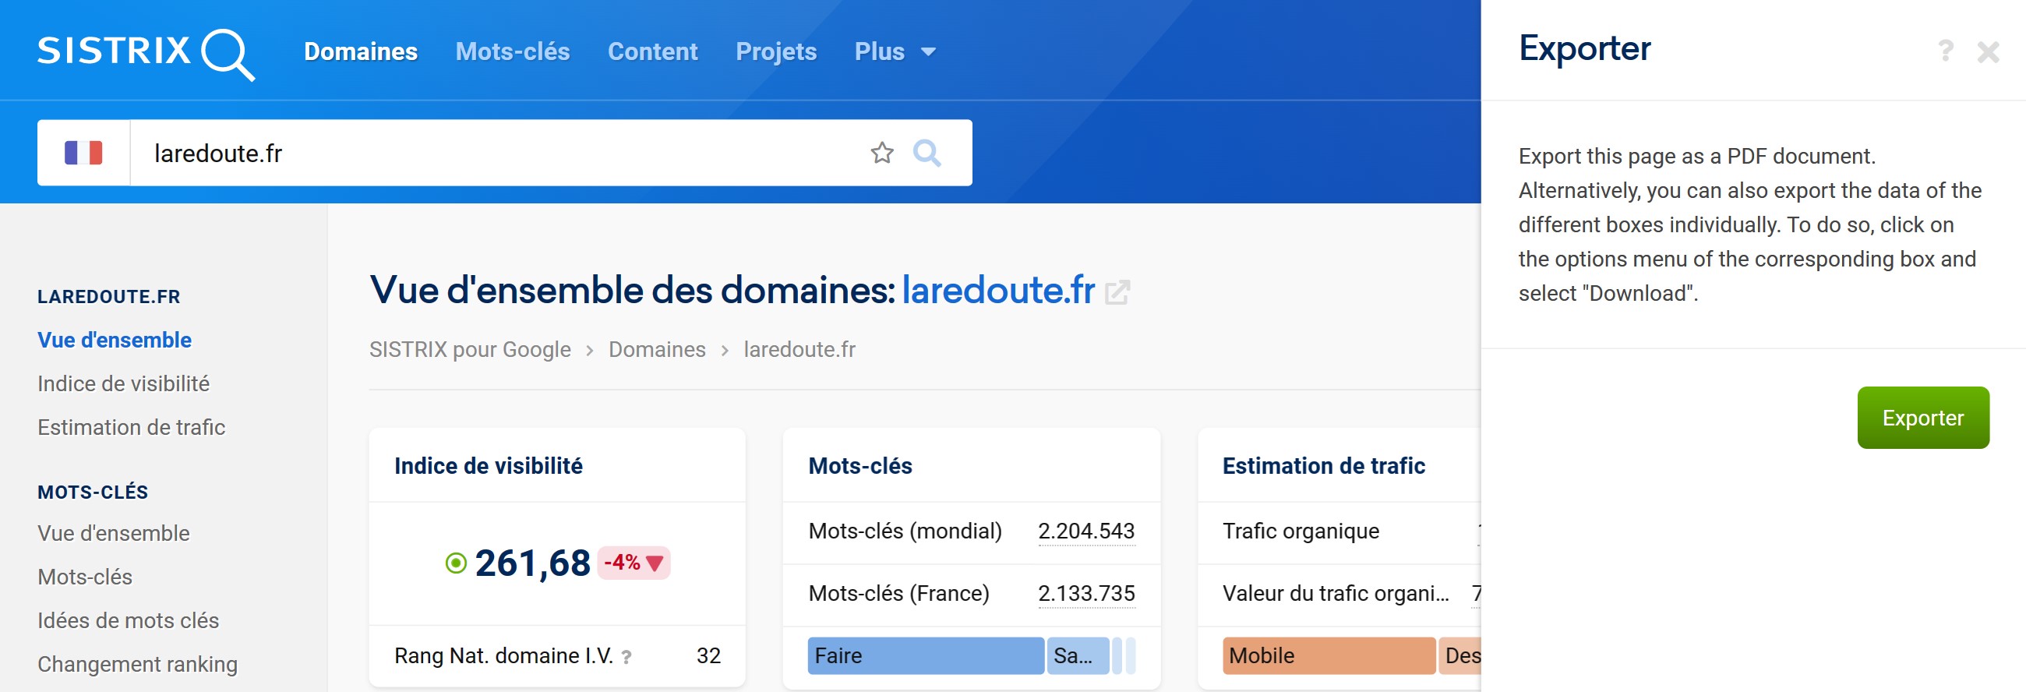Open Changement ranking sidebar item
2026x692 pixels.
pyautogui.click(x=138, y=665)
